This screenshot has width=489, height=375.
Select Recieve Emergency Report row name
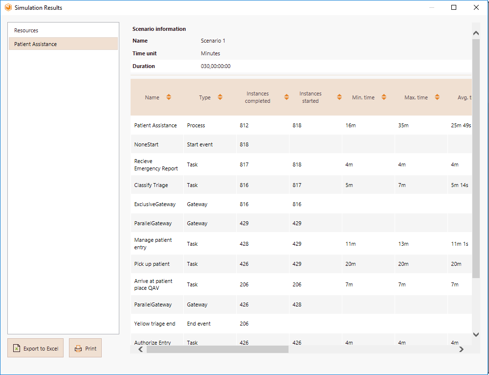coord(156,164)
